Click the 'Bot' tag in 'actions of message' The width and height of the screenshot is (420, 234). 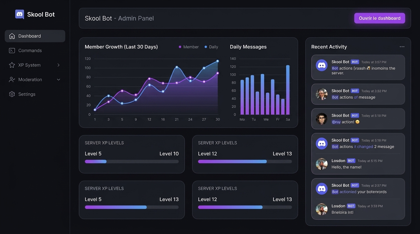coord(335,97)
